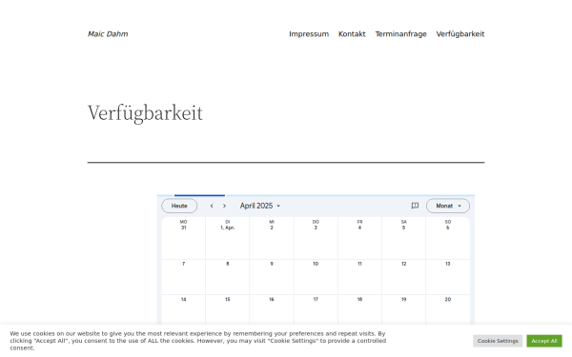Select calendar day 8
This screenshot has width=572, height=357.
pos(228,264)
